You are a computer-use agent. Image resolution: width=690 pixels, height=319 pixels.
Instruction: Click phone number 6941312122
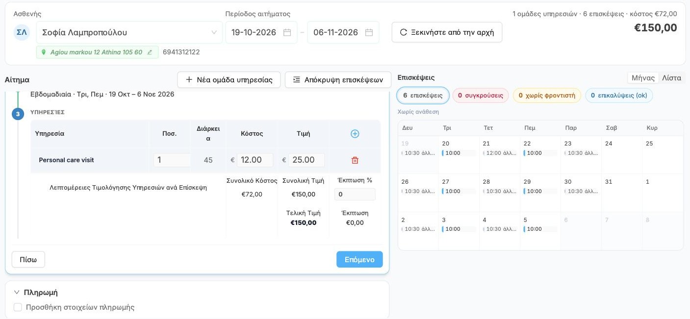pyautogui.click(x=181, y=52)
